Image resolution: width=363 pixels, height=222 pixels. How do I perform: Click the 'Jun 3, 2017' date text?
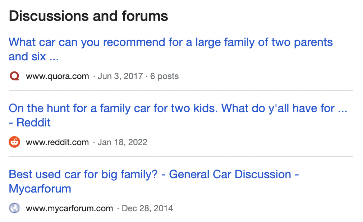click(x=120, y=76)
